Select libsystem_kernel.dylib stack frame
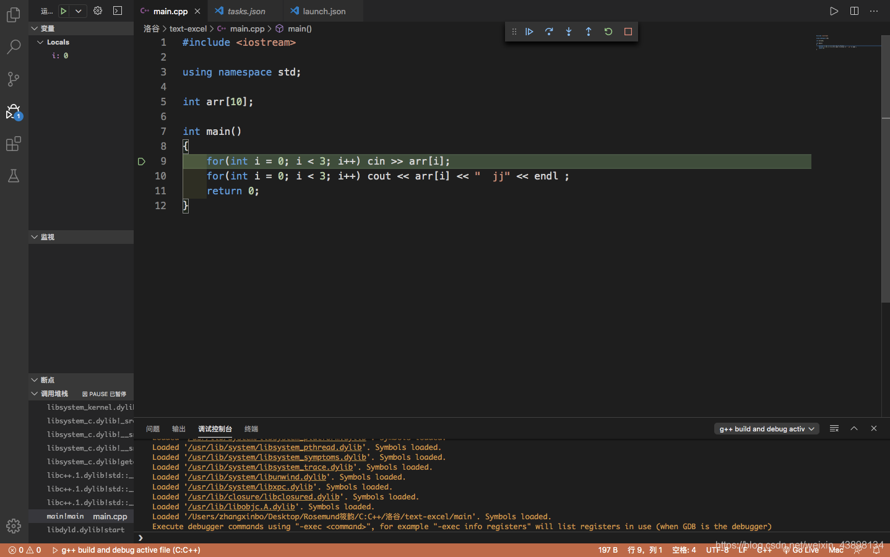Viewport: 890px width, 557px height. (81, 407)
